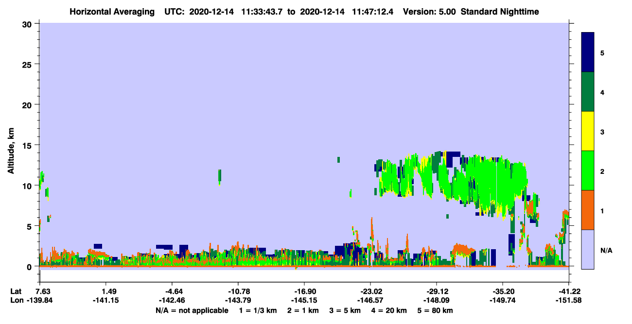Click the orange color bar segment labeled 1

point(588,210)
